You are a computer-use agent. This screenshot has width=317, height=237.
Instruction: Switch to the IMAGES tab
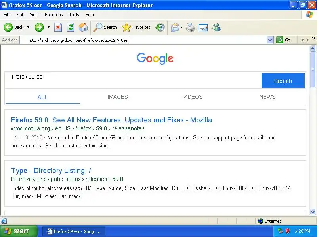pos(118,97)
